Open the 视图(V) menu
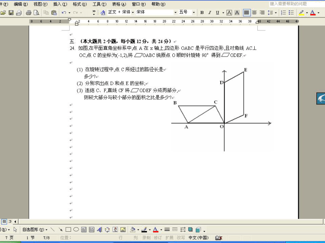The width and height of the screenshot is (325, 243). click(x=40, y=4)
